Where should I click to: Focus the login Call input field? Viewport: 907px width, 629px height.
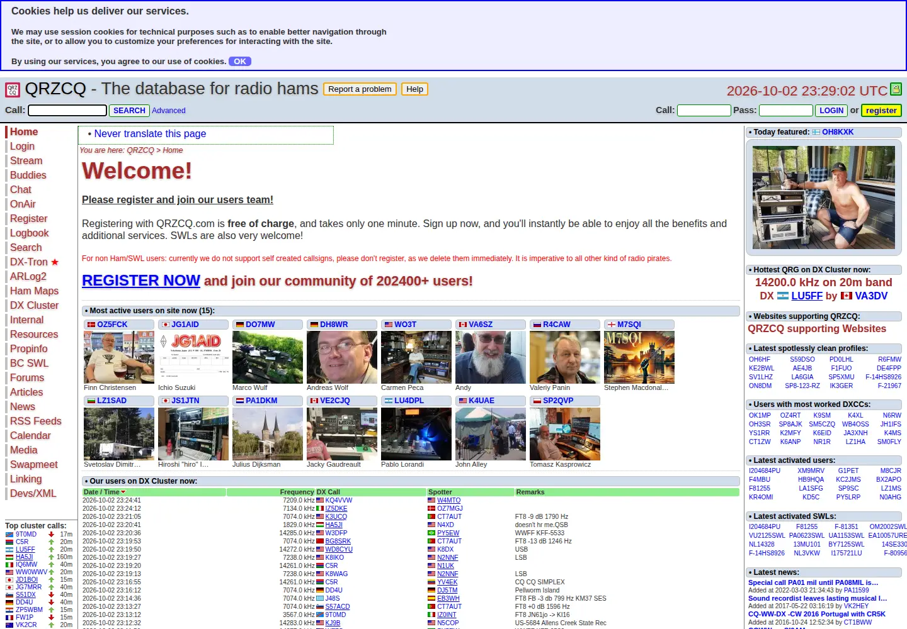click(704, 111)
